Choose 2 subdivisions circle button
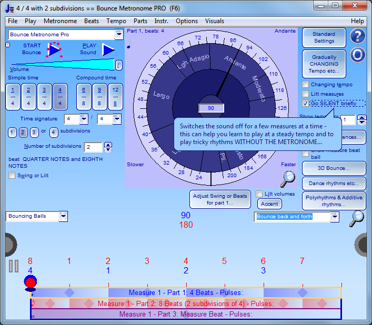The width and height of the screenshot is (372, 325). (x=23, y=133)
